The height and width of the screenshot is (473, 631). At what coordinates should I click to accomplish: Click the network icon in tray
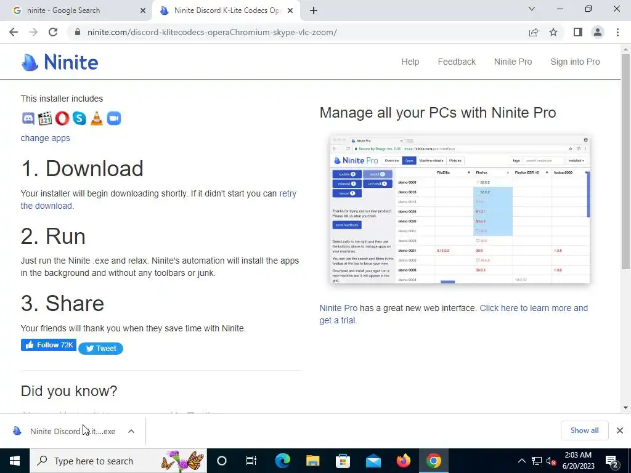(x=537, y=461)
